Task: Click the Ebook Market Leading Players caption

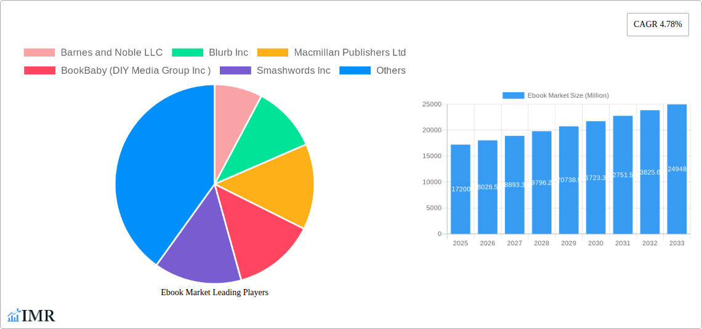Action: pos(214,292)
